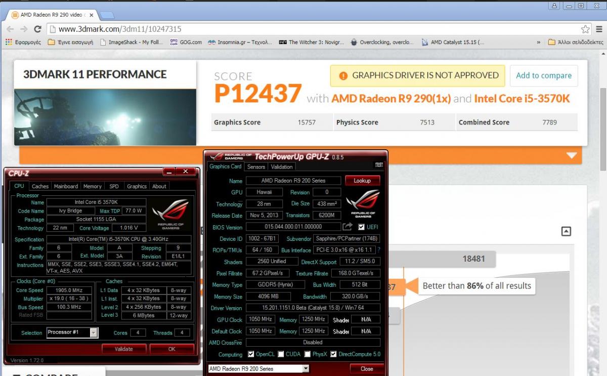The image size is (607, 376).
Task: Open the Chrome user profile button
Action: tap(555, 5)
